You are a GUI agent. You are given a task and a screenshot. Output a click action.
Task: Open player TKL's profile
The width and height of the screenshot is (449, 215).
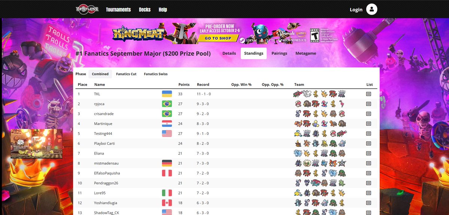point(97,94)
